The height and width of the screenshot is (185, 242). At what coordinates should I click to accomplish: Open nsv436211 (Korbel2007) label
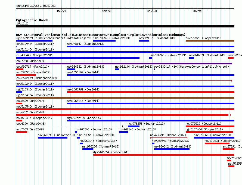coord(168,135)
